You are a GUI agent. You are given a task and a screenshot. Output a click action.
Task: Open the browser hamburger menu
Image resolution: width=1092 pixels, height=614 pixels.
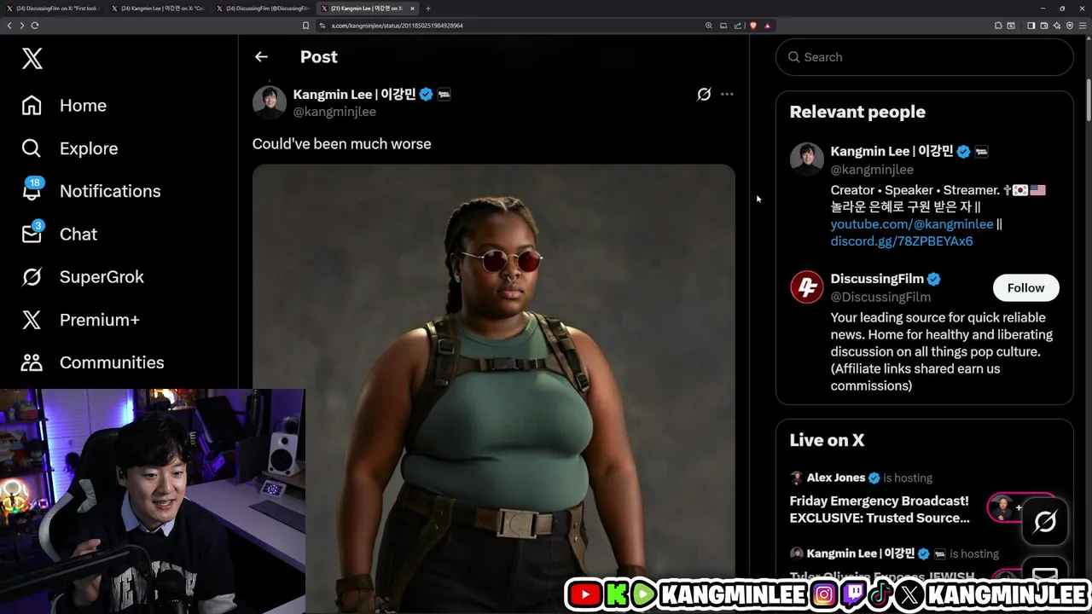point(1083,26)
